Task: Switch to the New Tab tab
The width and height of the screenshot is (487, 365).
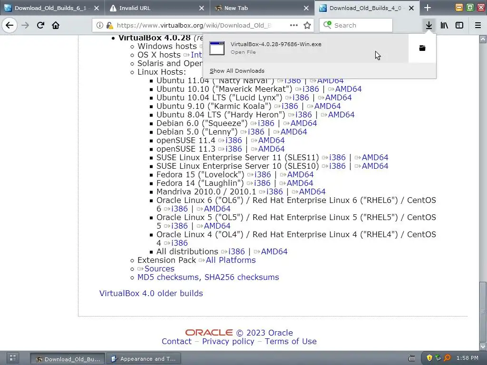Action: tap(262, 8)
